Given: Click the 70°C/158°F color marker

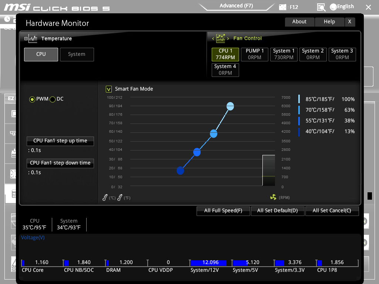Looking at the screenshot, I should pyautogui.click(x=299, y=110).
